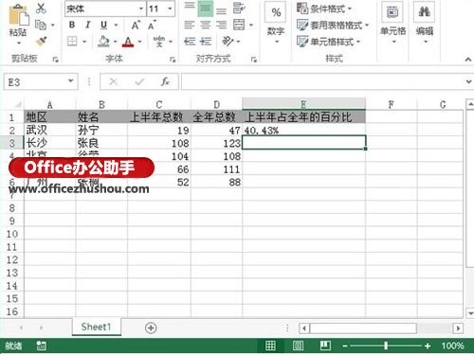Open the Underline style arrow
This screenshot has width=474, height=354.
coord(116,25)
